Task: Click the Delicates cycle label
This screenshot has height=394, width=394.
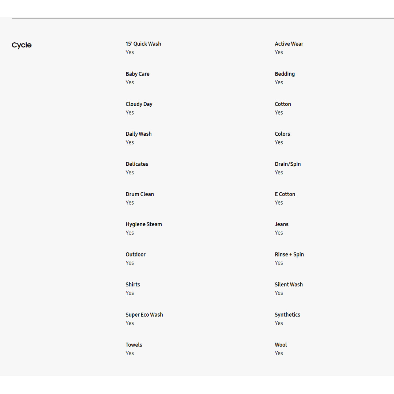Action: point(137,164)
